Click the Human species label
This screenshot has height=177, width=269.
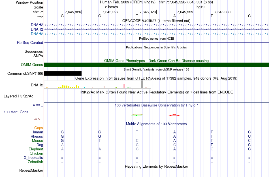[x=37, y=132]
